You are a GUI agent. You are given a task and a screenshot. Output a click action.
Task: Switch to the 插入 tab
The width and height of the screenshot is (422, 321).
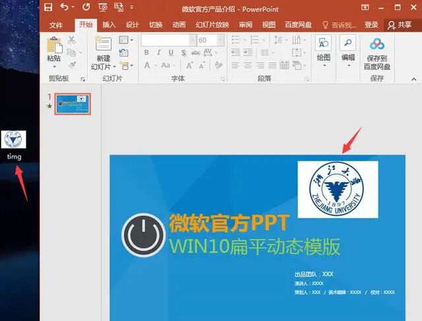(x=109, y=25)
